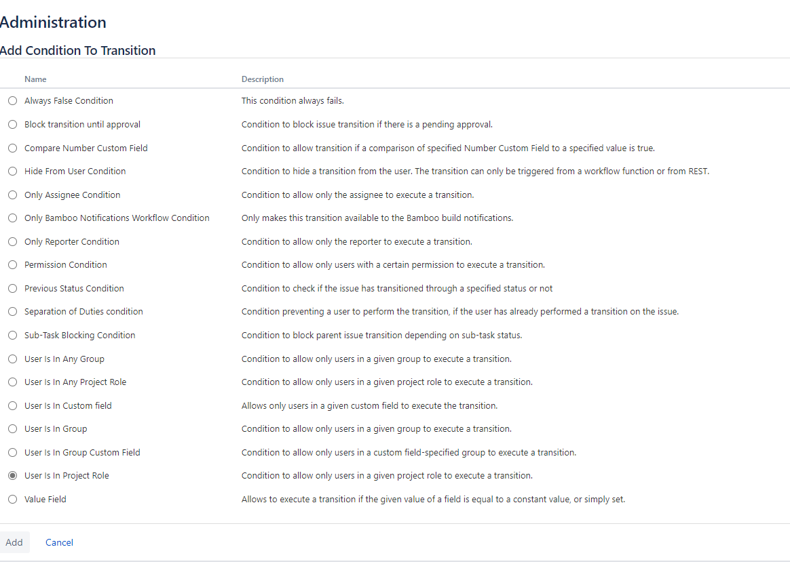
Task: Select User Is In Group Custom Field
Action: click(12, 452)
